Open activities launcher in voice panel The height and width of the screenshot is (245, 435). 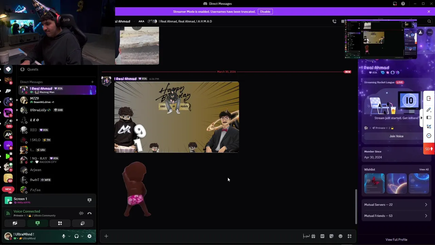point(60,223)
